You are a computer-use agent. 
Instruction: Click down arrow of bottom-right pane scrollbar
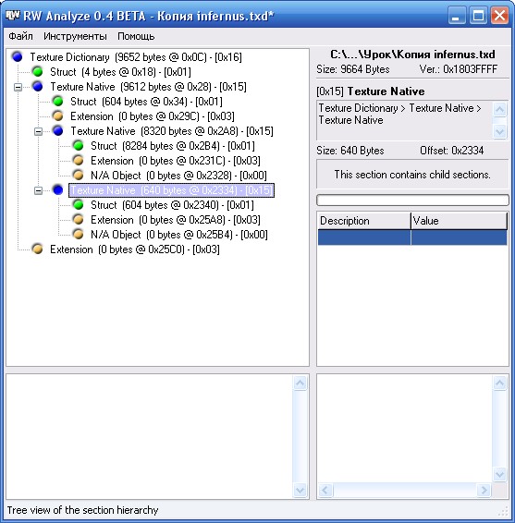pyautogui.click(x=499, y=474)
